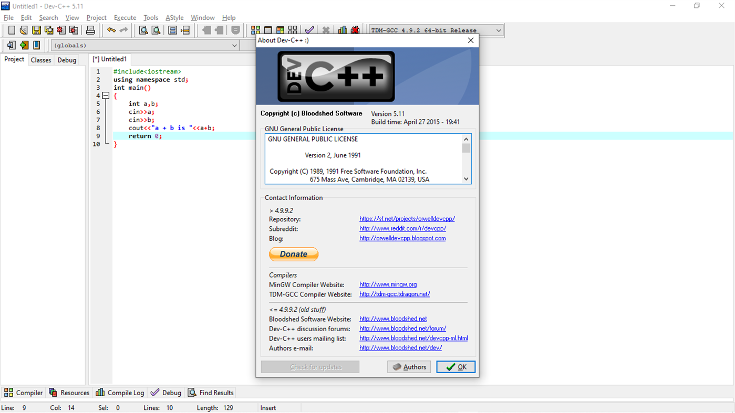The height and width of the screenshot is (413, 735).
Task: Click the Rebuild All toolbar icon
Action: (x=293, y=30)
